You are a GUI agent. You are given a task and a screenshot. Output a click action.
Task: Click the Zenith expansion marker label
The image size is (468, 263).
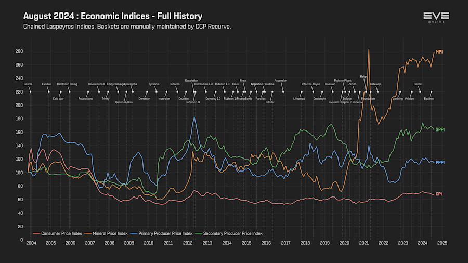[352, 84]
